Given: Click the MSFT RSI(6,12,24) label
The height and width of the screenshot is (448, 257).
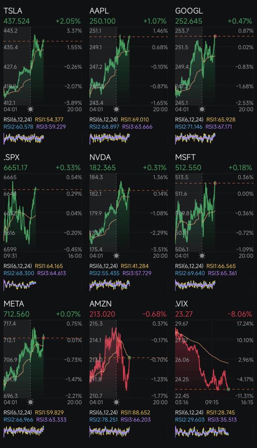Looking at the screenshot, I should click(x=189, y=266).
